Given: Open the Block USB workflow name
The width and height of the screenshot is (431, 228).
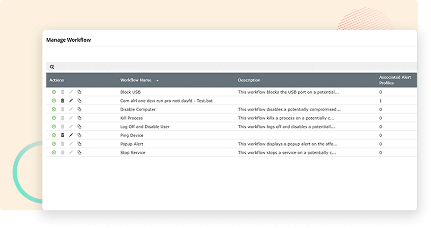Looking at the screenshot, I should 130,92.
